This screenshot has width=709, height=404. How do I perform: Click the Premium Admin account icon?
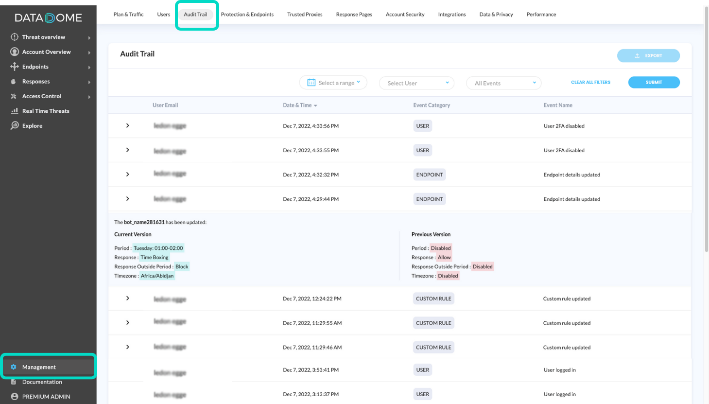14,396
